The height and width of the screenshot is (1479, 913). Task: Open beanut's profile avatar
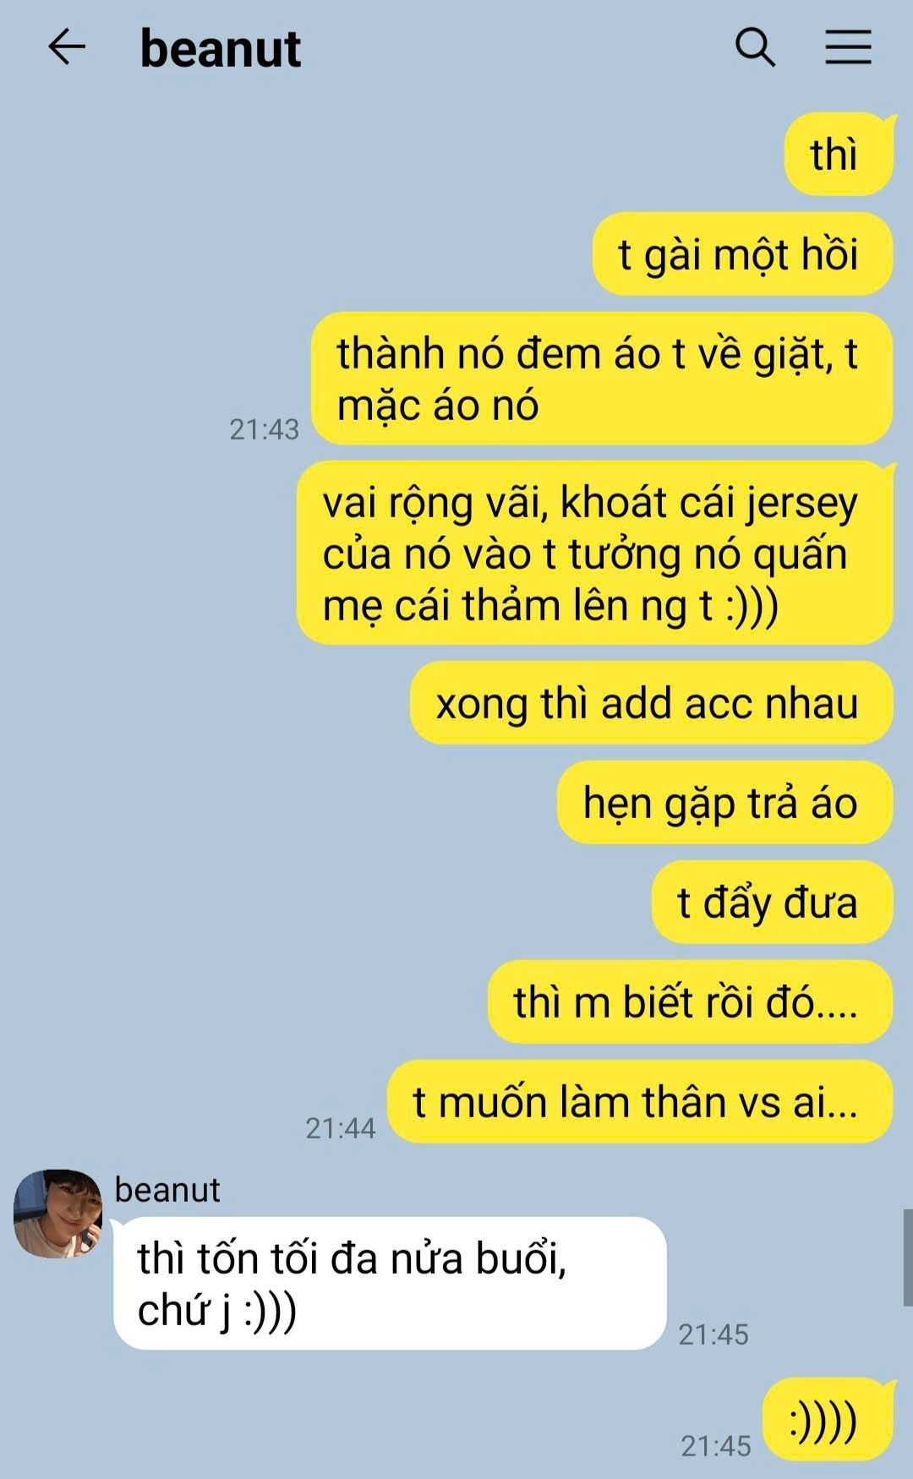pos(58,1214)
